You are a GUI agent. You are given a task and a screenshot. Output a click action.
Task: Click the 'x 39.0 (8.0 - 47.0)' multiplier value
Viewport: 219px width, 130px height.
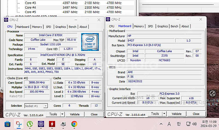coord(37,87)
